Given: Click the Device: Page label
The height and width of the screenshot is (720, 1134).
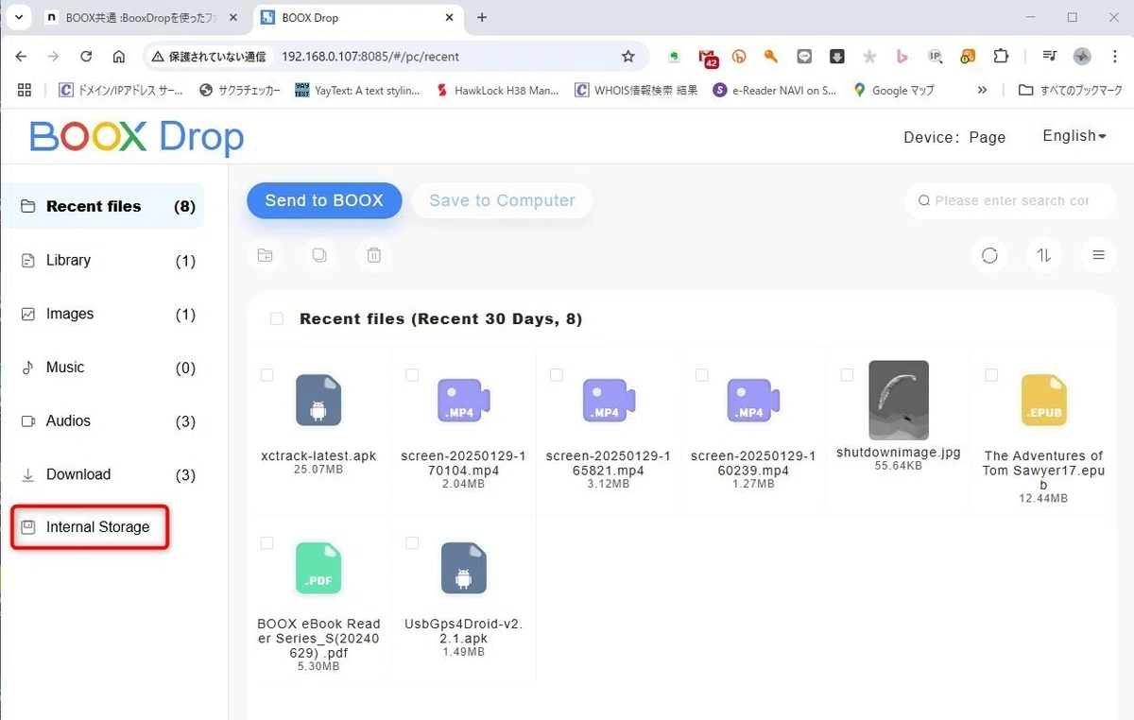Looking at the screenshot, I should 954,137.
